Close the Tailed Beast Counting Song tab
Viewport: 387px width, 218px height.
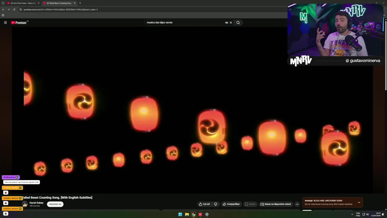[75, 3]
